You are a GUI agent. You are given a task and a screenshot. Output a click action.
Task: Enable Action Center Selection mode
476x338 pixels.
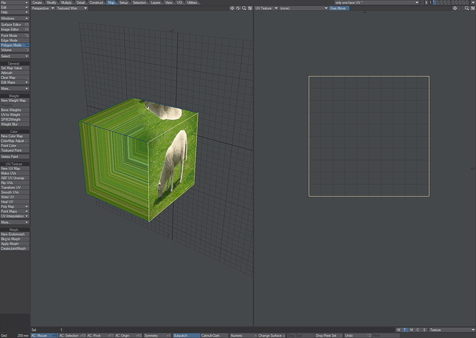coord(72,335)
